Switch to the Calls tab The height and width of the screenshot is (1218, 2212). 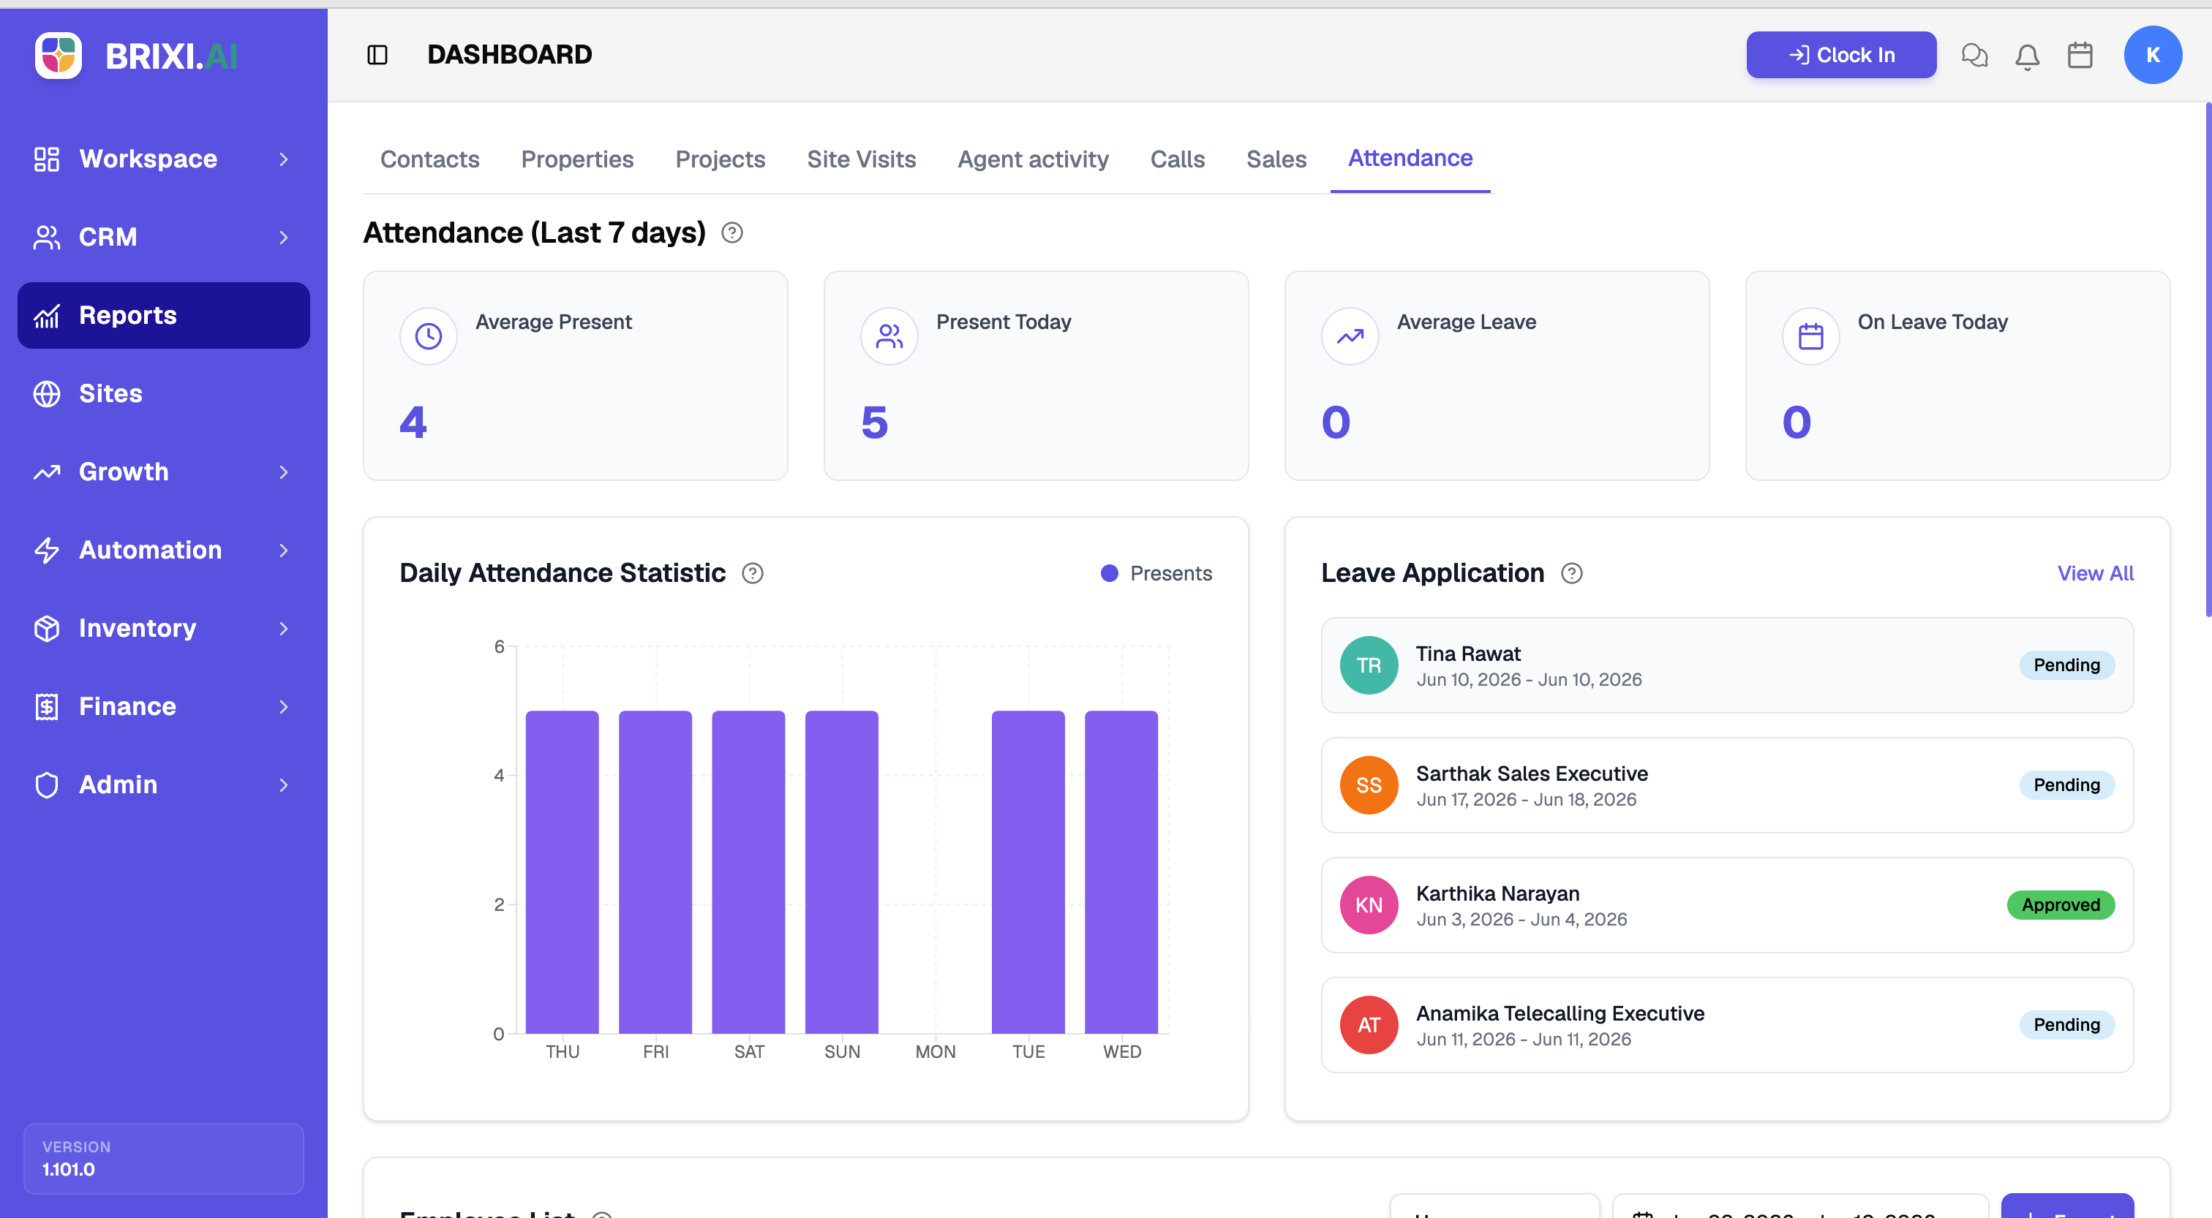tap(1177, 159)
